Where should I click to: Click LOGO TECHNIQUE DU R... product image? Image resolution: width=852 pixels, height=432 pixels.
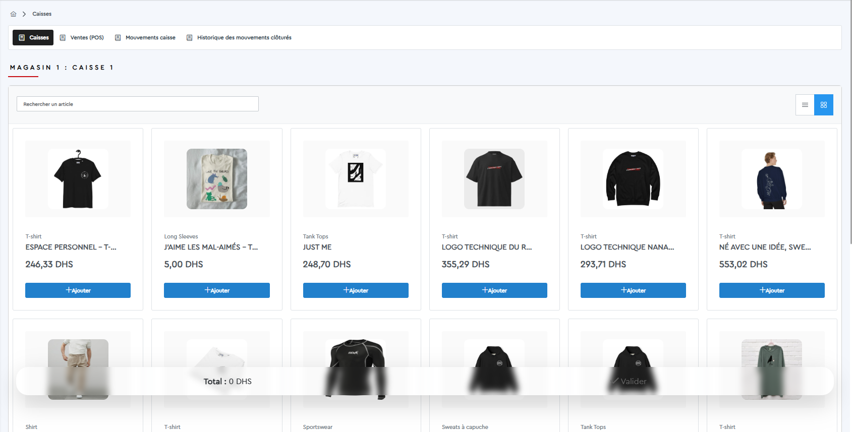click(494, 179)
